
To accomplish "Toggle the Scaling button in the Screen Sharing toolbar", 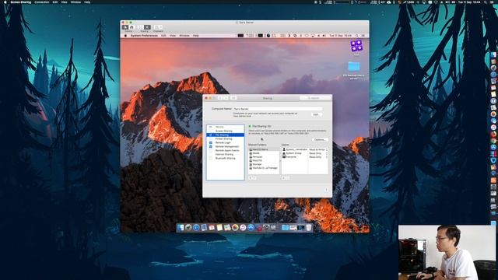I will tap(147, 27).
